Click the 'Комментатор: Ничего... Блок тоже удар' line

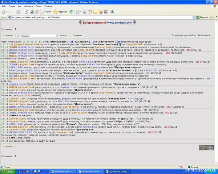coord(25,59)
